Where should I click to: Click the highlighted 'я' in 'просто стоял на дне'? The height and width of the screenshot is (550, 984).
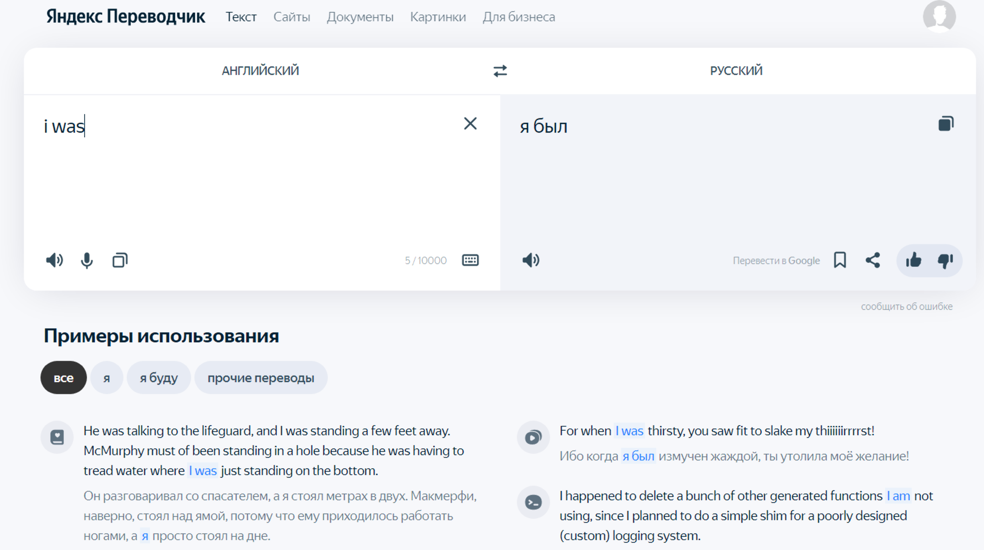[x=145, y=536]
